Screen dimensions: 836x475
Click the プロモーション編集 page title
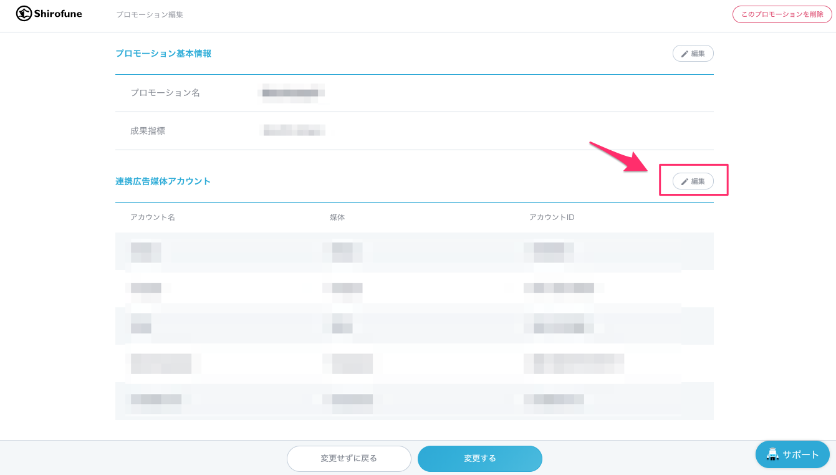click(x=150, y=14)
